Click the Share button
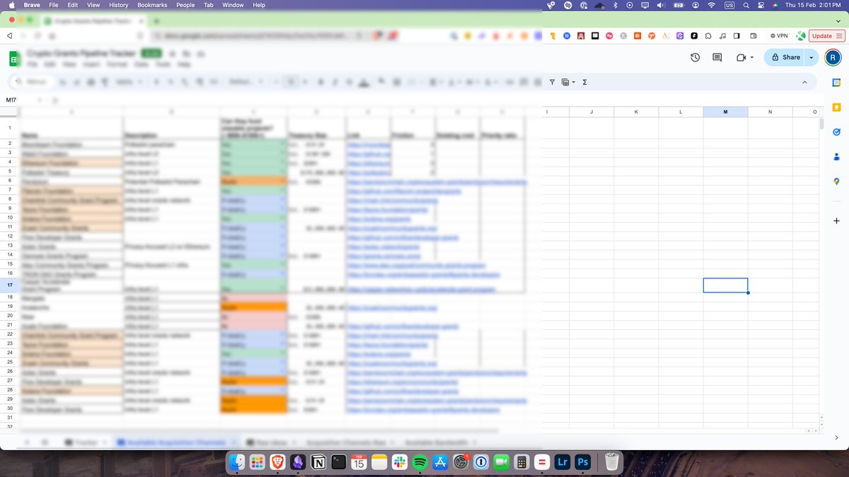849x477 pixels. (785, 57)
